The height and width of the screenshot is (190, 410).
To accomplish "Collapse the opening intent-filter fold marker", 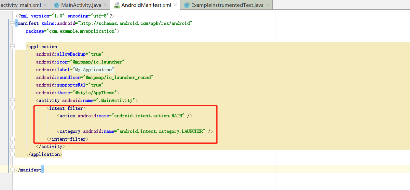I will click(x=13, y=108).
